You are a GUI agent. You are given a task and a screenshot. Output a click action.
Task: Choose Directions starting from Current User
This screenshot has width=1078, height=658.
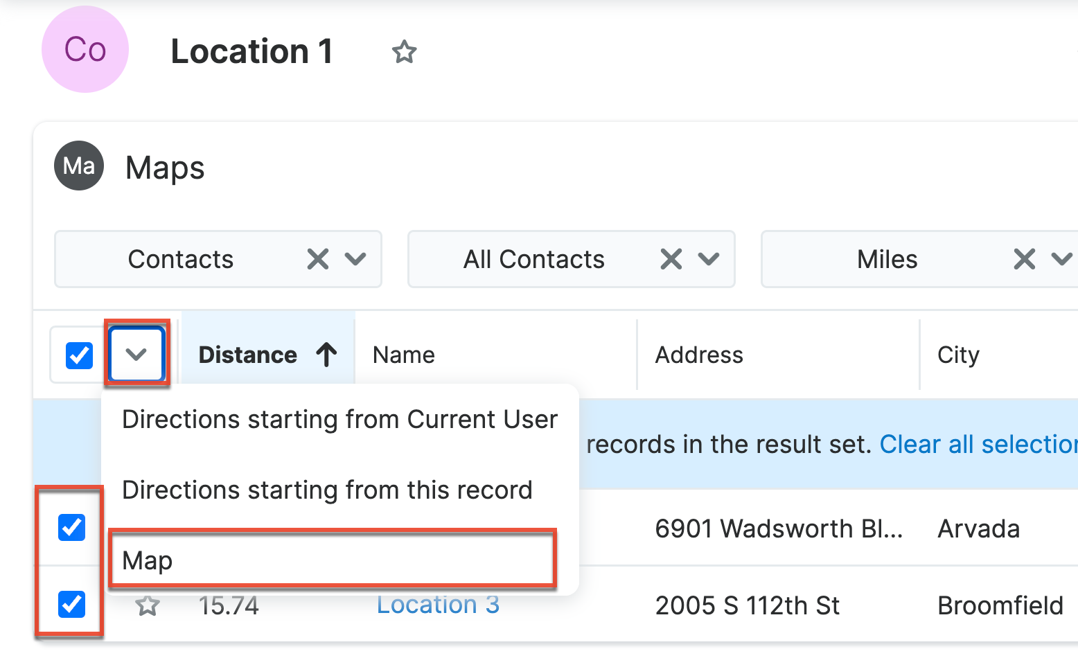point(339,420)
